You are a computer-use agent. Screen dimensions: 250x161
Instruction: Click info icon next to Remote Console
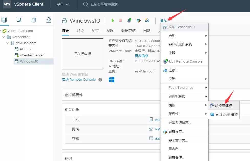pos(100,80)
